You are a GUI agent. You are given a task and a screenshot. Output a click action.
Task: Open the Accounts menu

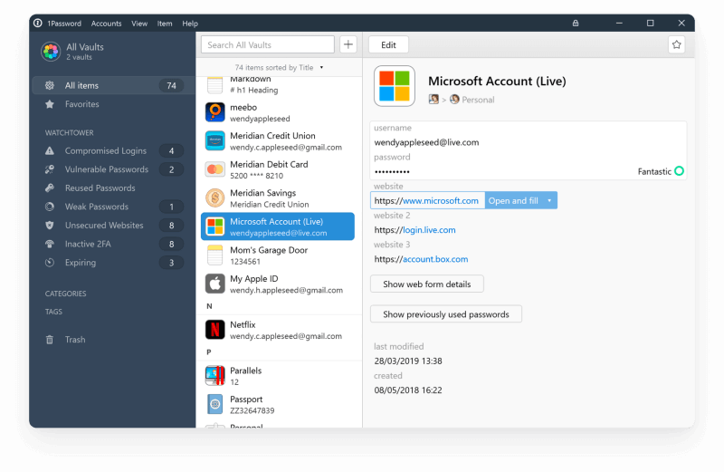pyautogui.click(x=106, y=24)
